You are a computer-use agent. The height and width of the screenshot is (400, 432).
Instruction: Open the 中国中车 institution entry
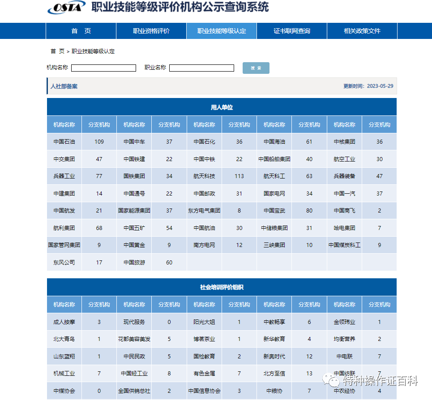(x=134, y=142)
